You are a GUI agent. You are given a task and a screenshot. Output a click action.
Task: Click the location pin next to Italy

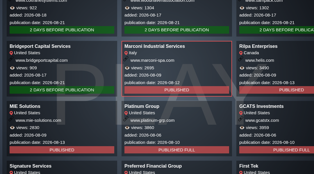pos(126,53)
